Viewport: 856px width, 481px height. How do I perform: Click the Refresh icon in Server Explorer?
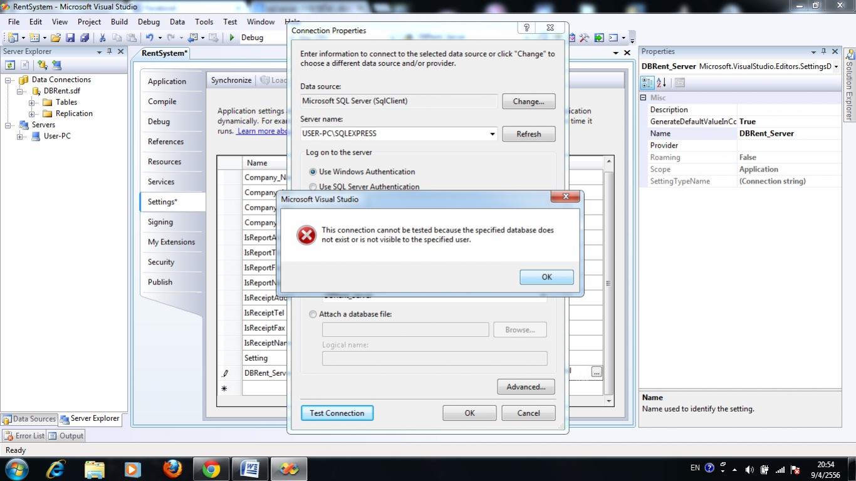10,65
